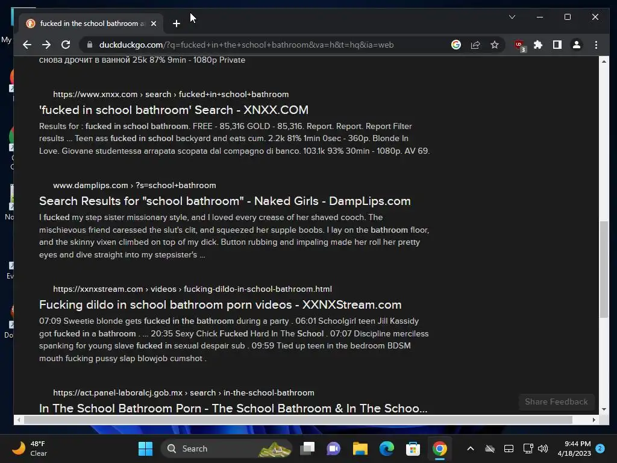This screenshot has height=463, width=617.
Task: Select the DuckDuckGo browser tab
Action: (x=92, y=24)
